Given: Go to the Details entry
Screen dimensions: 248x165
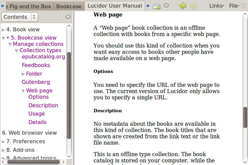Looking at the screenshot, I should (37, 122).
